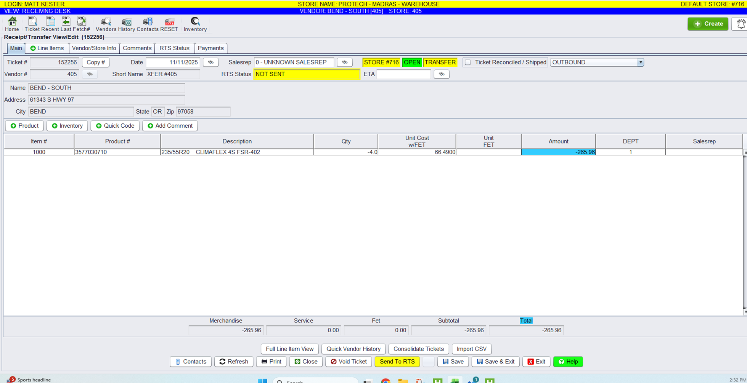Open the Date picker lookup button
747x383 pixels.
(x=210, y=62)
